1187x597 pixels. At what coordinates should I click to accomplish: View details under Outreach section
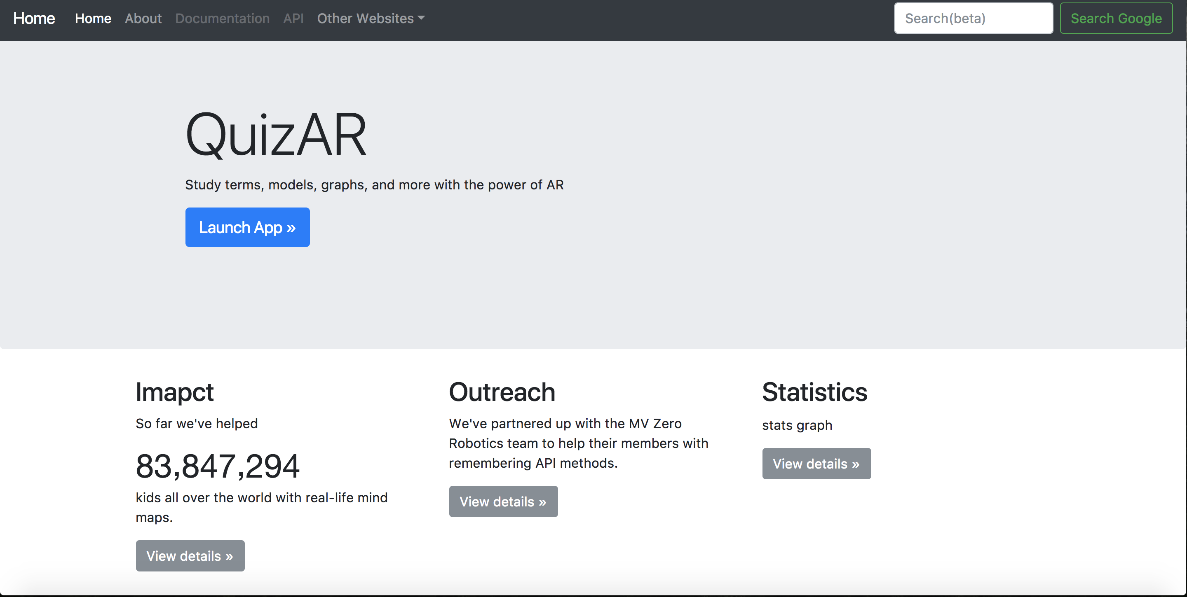[x=503, y=502]
